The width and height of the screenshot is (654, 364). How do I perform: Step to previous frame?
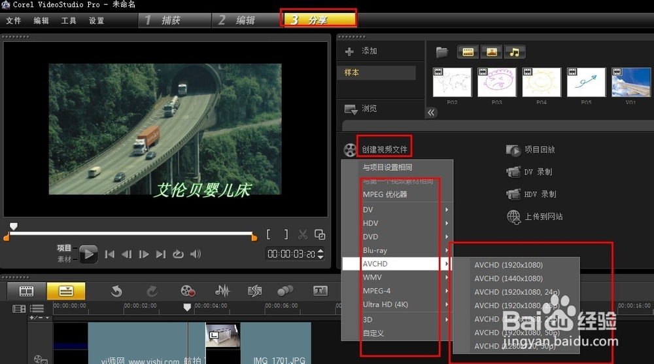point(126,254)
